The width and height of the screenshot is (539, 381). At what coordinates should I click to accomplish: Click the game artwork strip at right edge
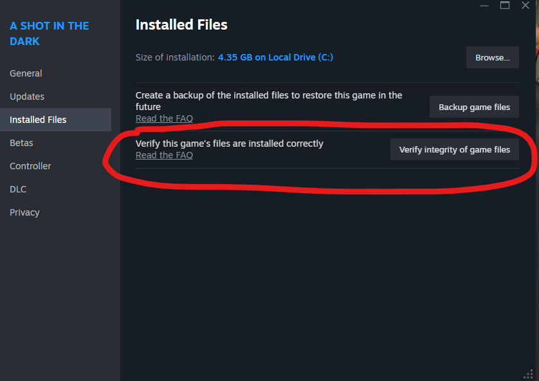[537, 41]
